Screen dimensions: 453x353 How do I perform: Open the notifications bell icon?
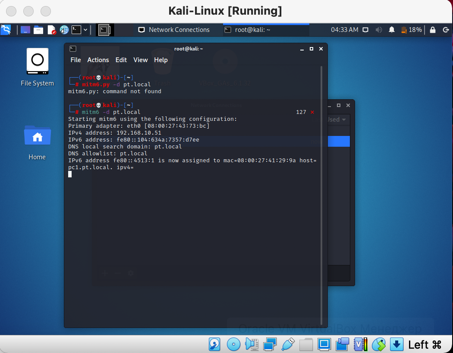tap(391, 30)
